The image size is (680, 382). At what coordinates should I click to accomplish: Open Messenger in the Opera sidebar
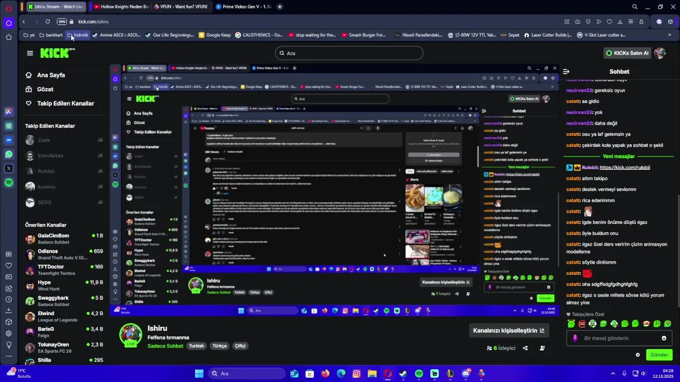(9, 140)
